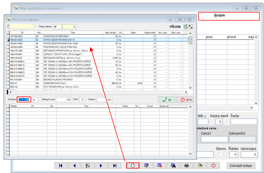
Task: Click the Měr. j. input field
Action: [x=203, y=122]
